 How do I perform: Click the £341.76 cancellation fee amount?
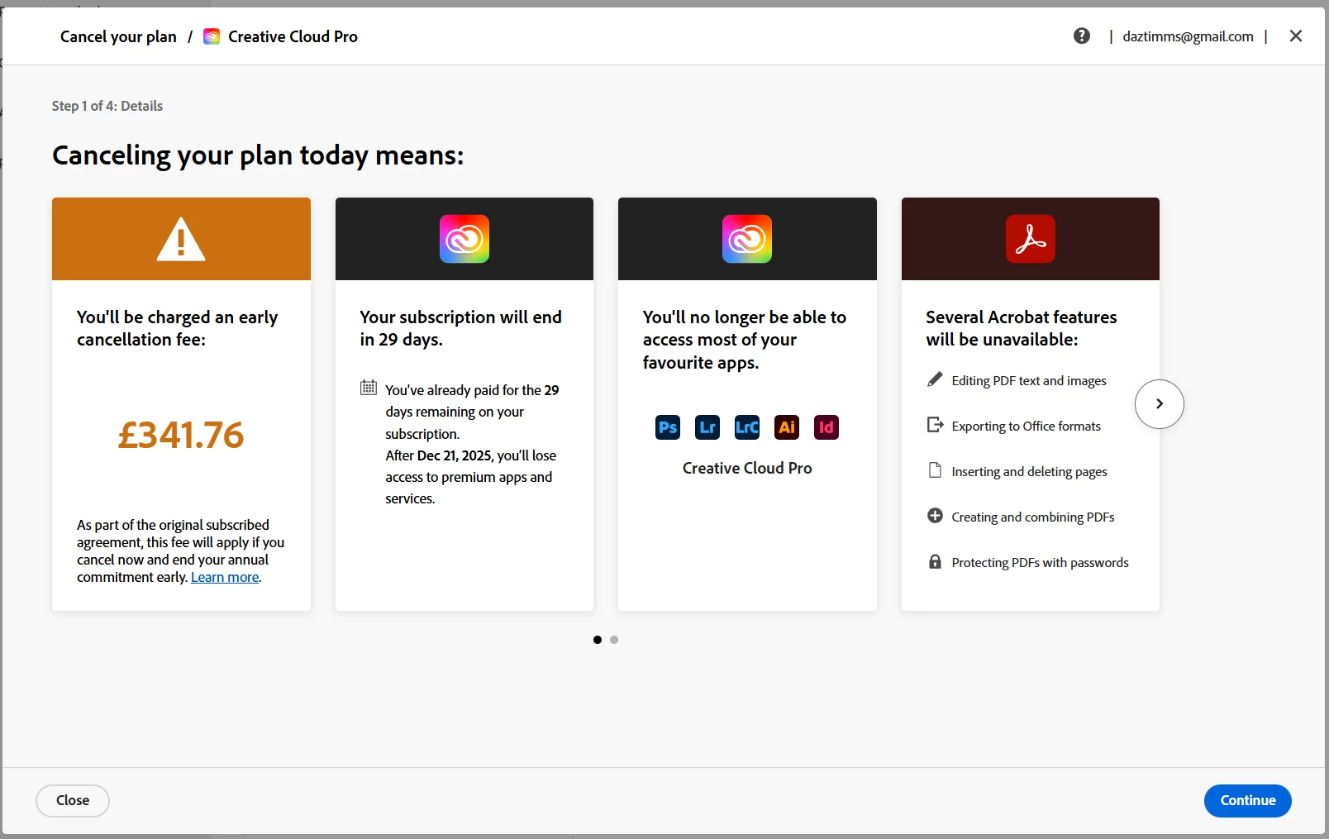(181, 435)
